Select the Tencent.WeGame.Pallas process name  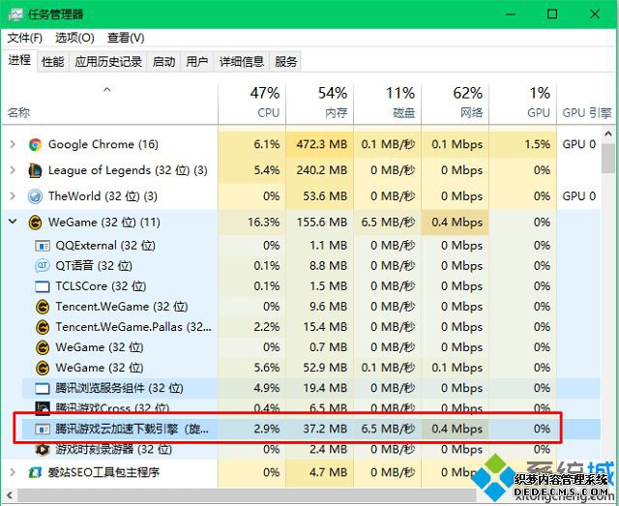pyautogui.click(x=133, y=327)
